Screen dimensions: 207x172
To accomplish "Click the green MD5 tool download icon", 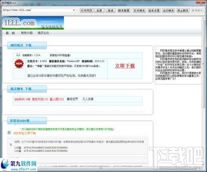I will [9, 133].
